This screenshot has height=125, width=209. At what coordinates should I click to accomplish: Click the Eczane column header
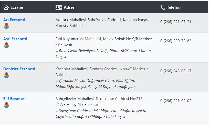click(17, 7)
